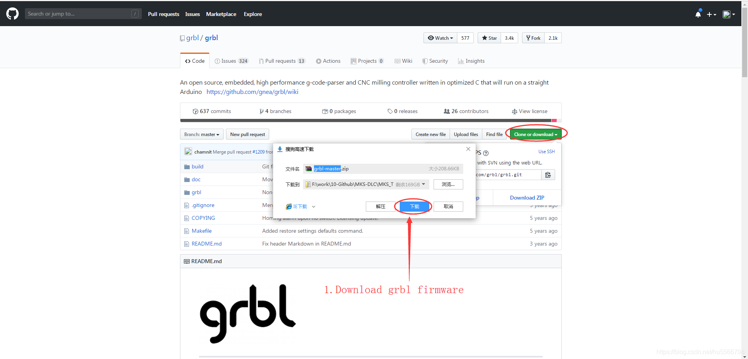Open the GitHub home logo
The image size is (748, 359).
(x=12, y=14)
